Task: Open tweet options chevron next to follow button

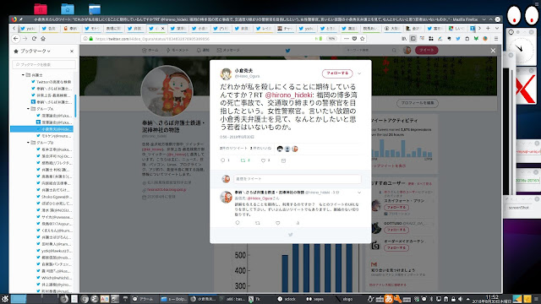Action: click(359, 73)
